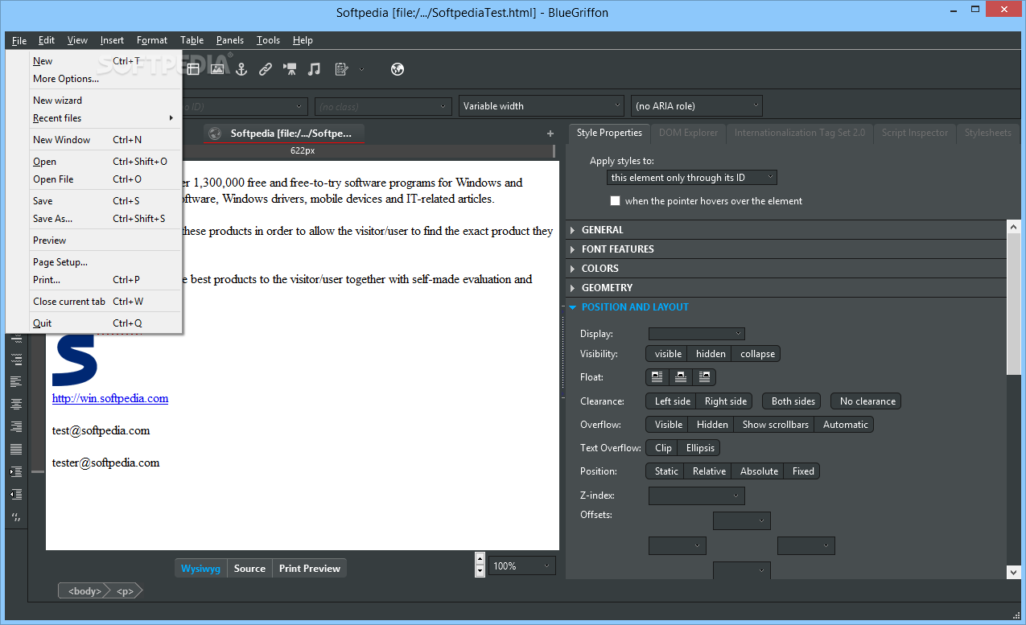Viewport: 1026px width, 625px height.
Task: Enable 'when the pointer hovers over the element'
Action: coord(616,201)
